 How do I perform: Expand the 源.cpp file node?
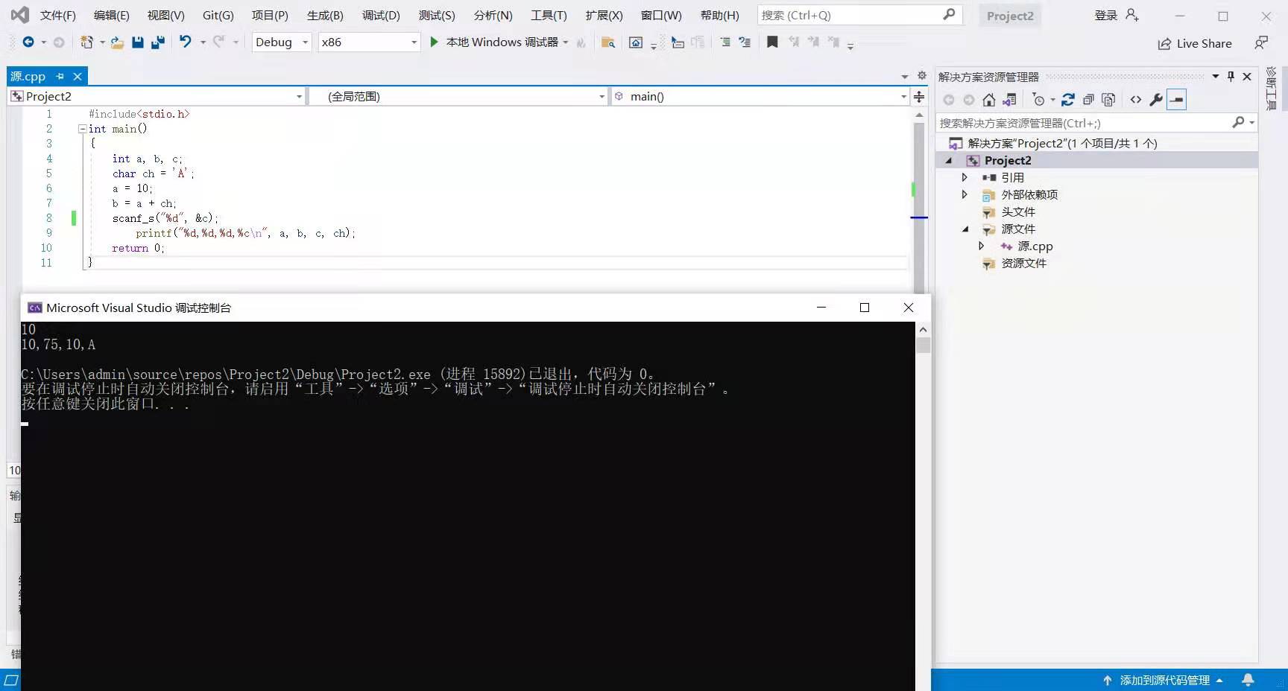(x=981, y=246)
